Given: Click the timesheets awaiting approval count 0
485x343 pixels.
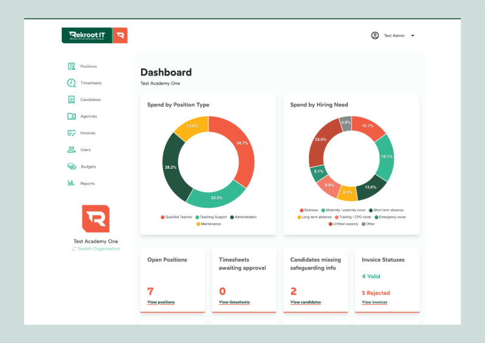Looking at the screenshot, I should pyautogui.click(x=222, y=291).
